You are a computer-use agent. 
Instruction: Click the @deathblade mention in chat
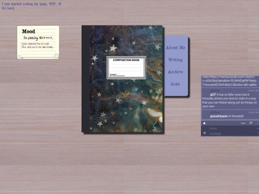click(219, 116)
